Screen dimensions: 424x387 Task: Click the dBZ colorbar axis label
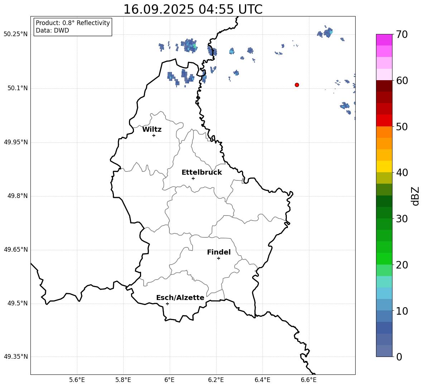click(415, 196)
